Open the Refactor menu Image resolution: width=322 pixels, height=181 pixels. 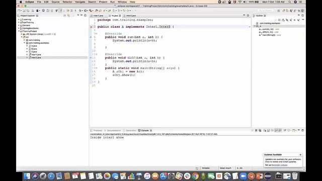point(67,2)
